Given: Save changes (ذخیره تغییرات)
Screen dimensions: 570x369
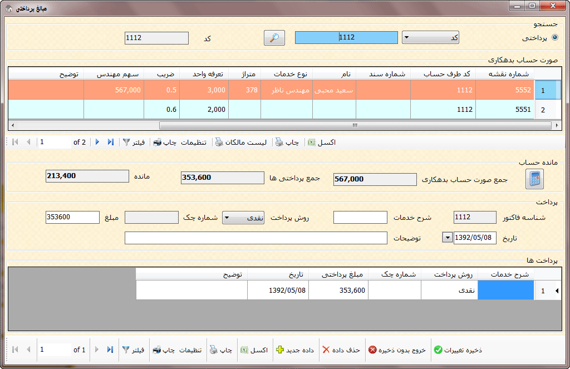Looking at the screenshot, I should (x=458, y=350).
